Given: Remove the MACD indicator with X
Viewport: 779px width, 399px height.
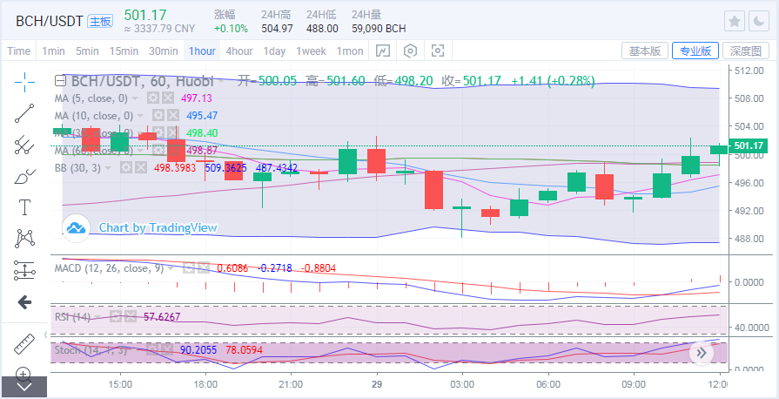Looking at the screenshot, I should 203,268.
